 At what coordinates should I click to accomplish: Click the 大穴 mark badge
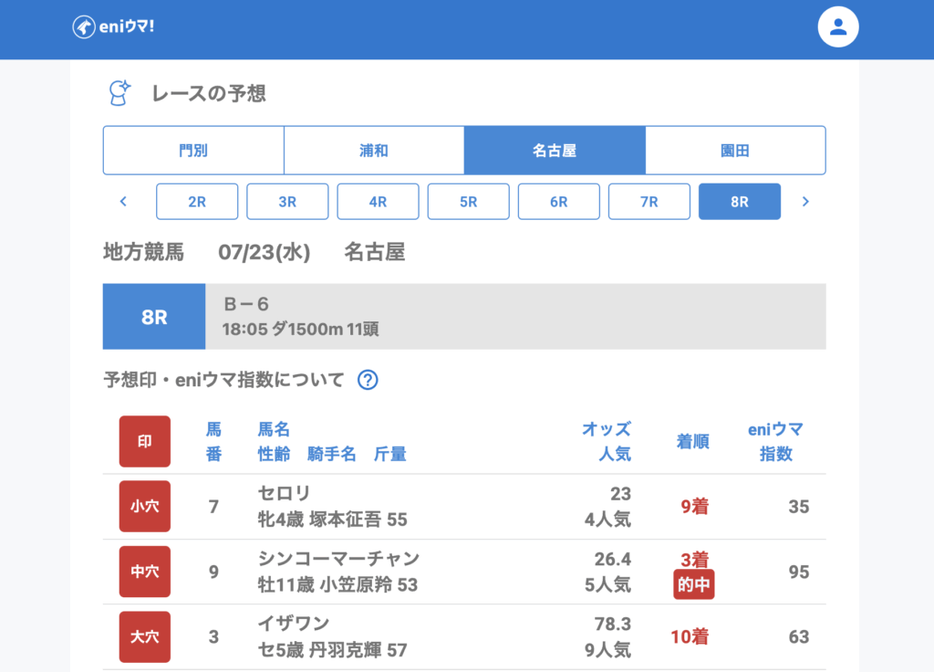click(x=145, y=636)
